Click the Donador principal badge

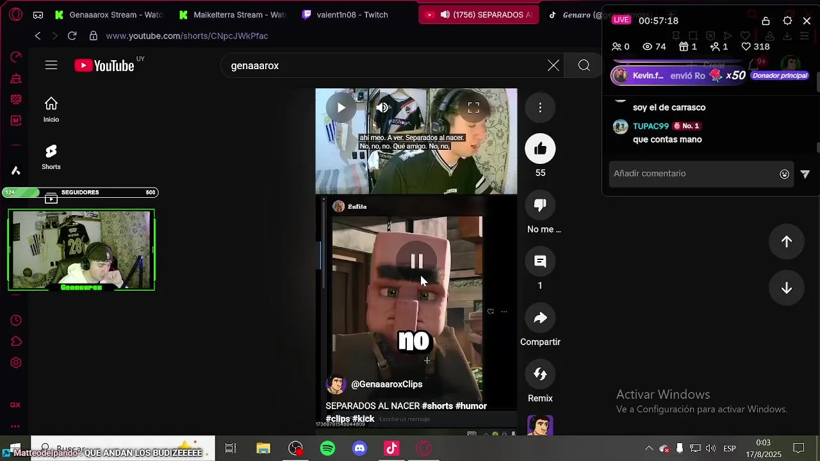coord(780,76)
